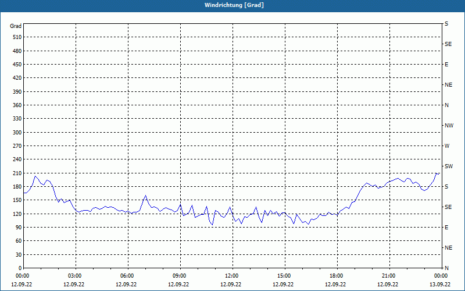Viewport: 465px width, 291px height.
Task: Select the Grad unit label on y-axis
Action: 16,26
